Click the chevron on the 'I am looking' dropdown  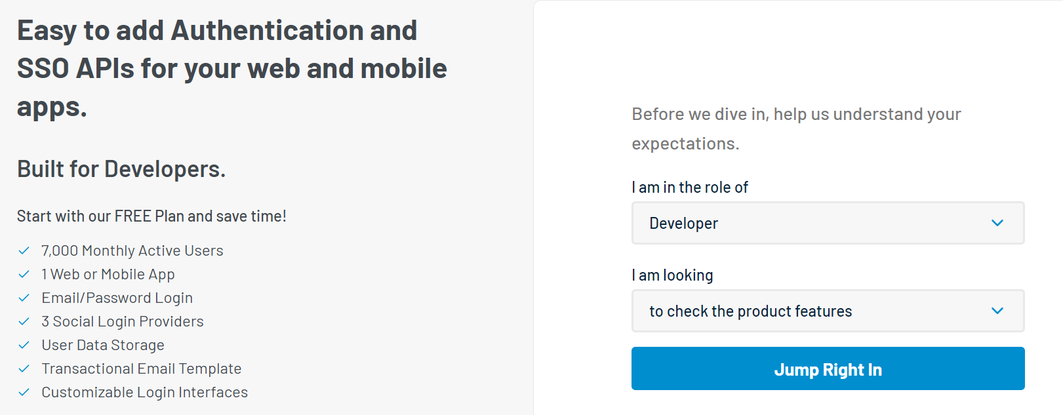pos(997,311)
